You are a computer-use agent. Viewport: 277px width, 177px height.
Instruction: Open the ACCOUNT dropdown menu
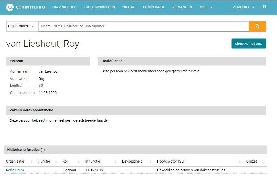point(244,7)
